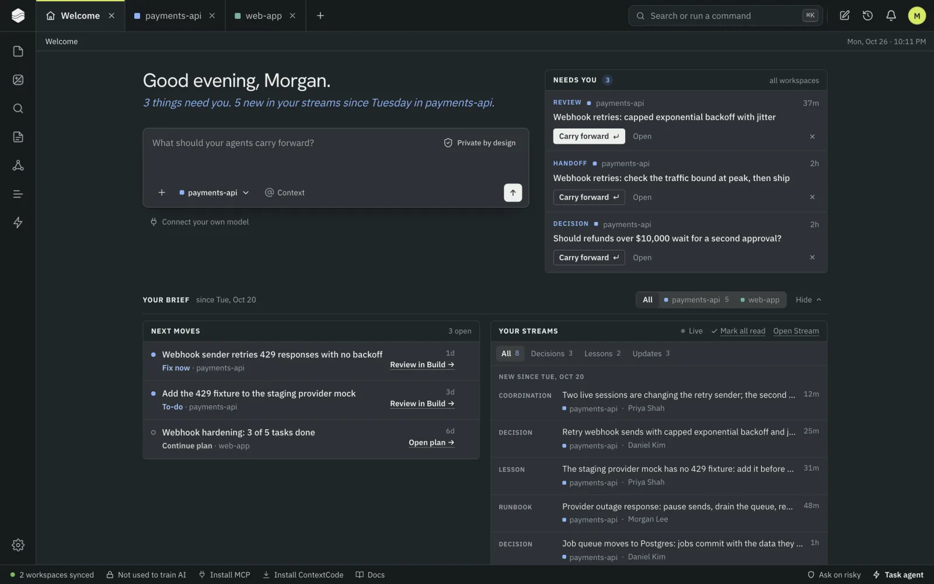
Task: Dismiss the Review webhook retries item
Action: pos(812,137)
